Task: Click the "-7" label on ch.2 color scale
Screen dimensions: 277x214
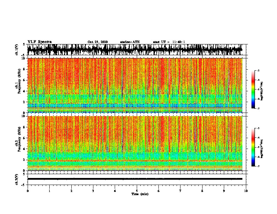Action: coord(258,166)
